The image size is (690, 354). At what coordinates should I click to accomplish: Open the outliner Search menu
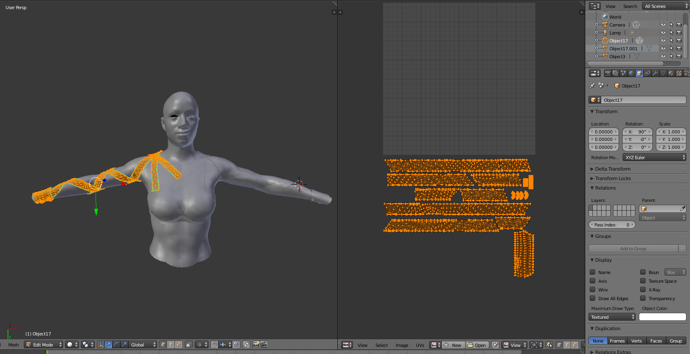coord(630,6)
